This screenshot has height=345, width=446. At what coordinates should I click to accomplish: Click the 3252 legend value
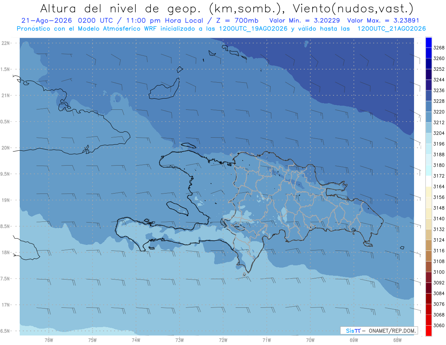point(439,69)
